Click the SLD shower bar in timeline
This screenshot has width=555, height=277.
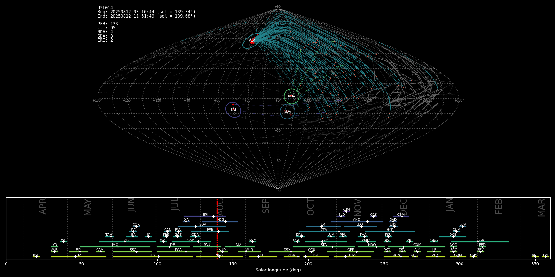click(x=341, y=216)
